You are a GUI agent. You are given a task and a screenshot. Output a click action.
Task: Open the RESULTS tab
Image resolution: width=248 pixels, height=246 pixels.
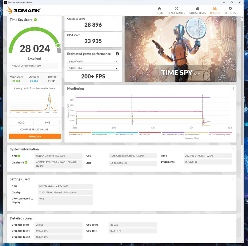[x=215, y=10]
